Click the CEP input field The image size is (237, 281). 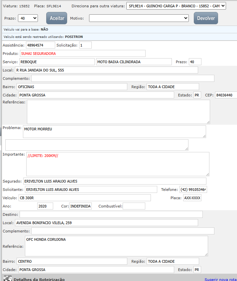click(x=226, y=95)
